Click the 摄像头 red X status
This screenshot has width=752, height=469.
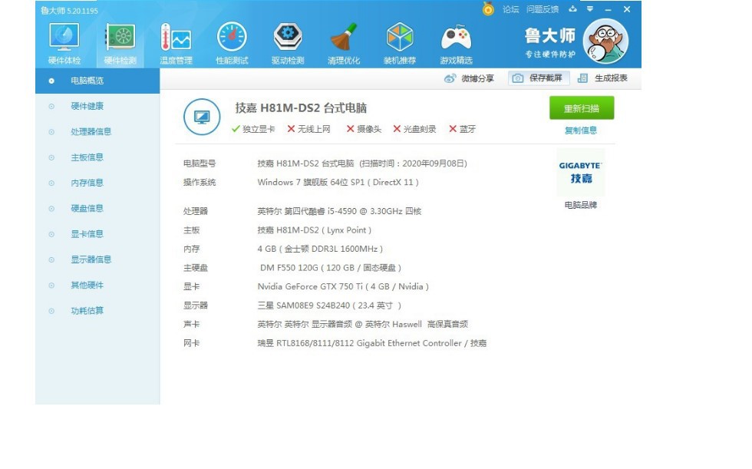coord(364,129)
